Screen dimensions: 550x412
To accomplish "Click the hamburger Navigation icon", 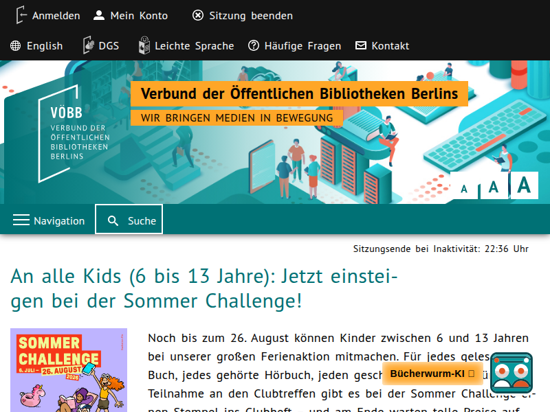I will click(x=21, y=220).
